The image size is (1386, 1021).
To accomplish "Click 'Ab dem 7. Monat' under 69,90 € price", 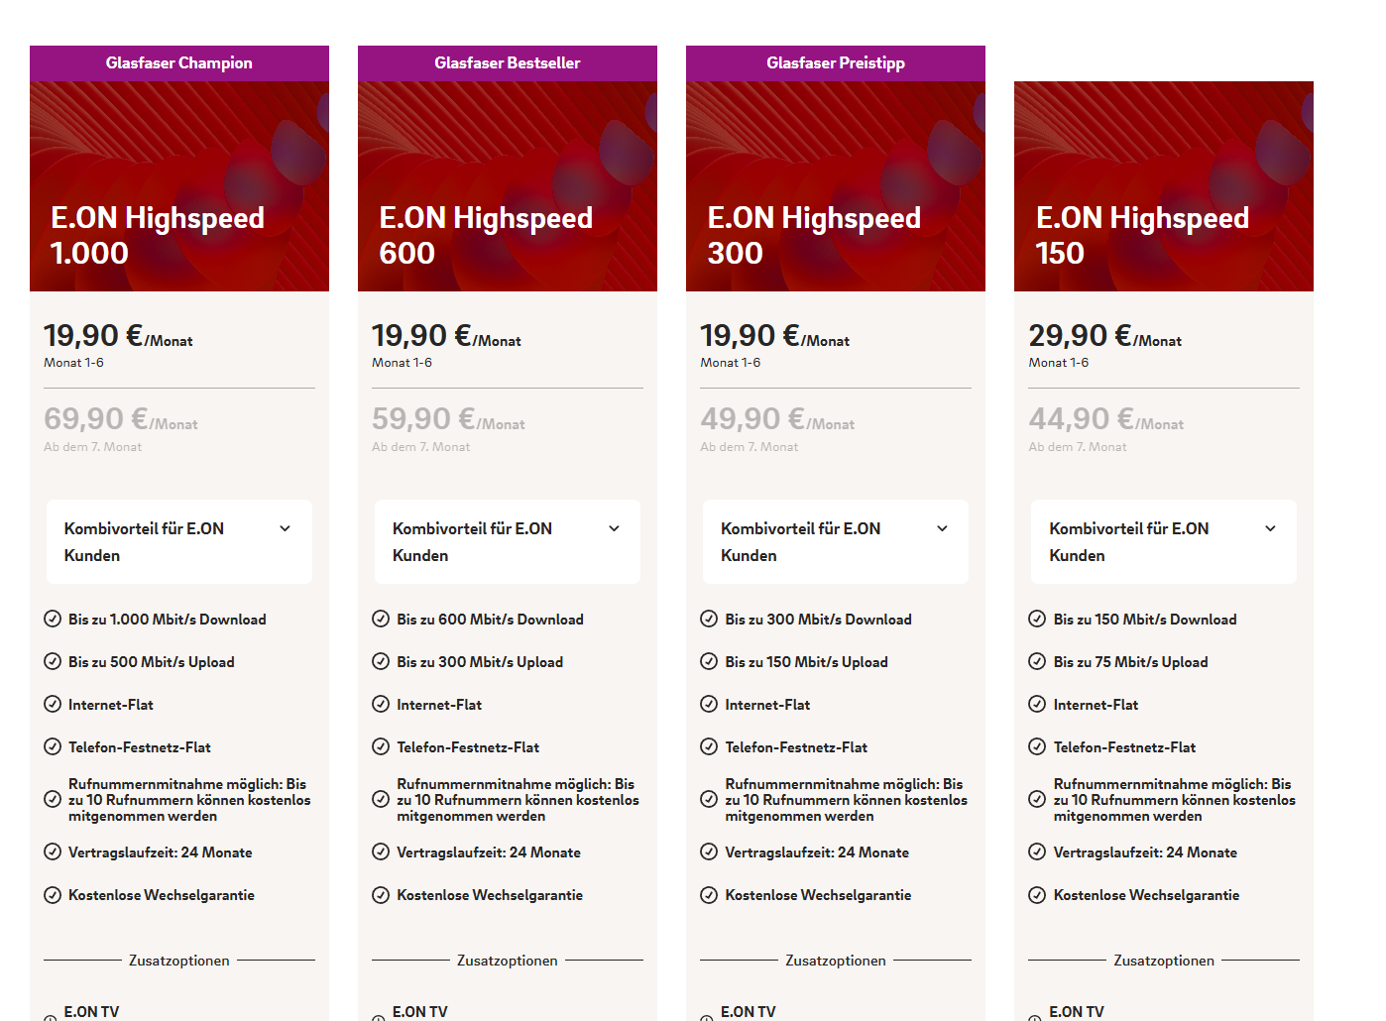I will (x=92, y=447).
